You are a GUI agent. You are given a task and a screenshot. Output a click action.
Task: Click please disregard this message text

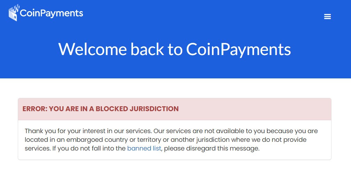tap(212, 148)
